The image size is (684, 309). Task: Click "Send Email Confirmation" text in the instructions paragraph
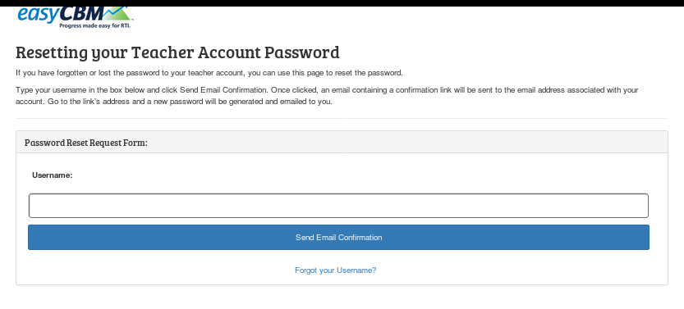point(223,90)
